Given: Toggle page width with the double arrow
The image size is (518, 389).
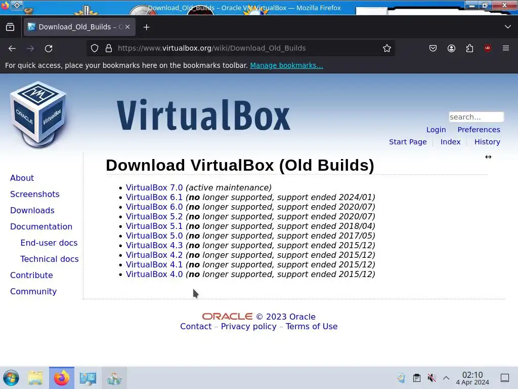Looking at the screenshot, I should 488,157.
